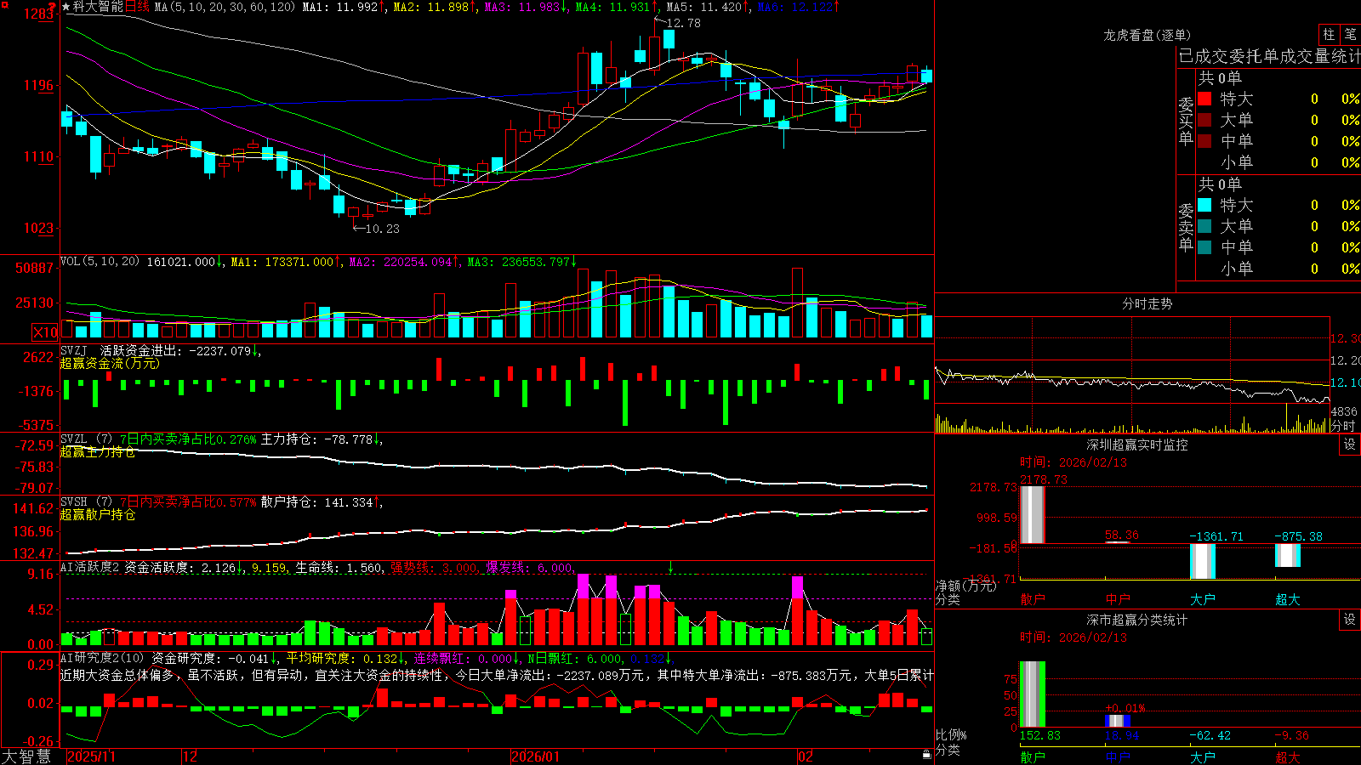The height and width of the screenshot is (765, 1361).
Task: Click the 02 month marker on time axis
Action: [806, 756]
